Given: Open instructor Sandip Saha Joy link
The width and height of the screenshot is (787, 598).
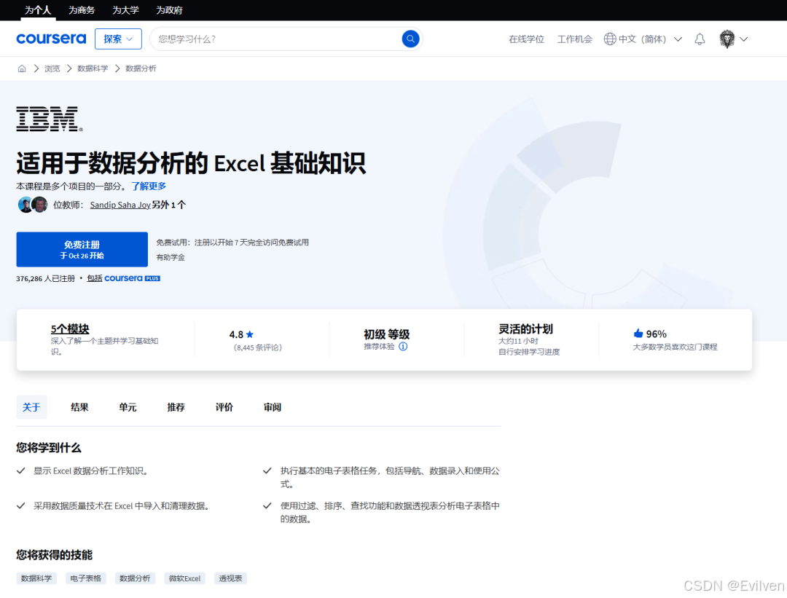Looking at the screenshot, I should click(120, 205).
